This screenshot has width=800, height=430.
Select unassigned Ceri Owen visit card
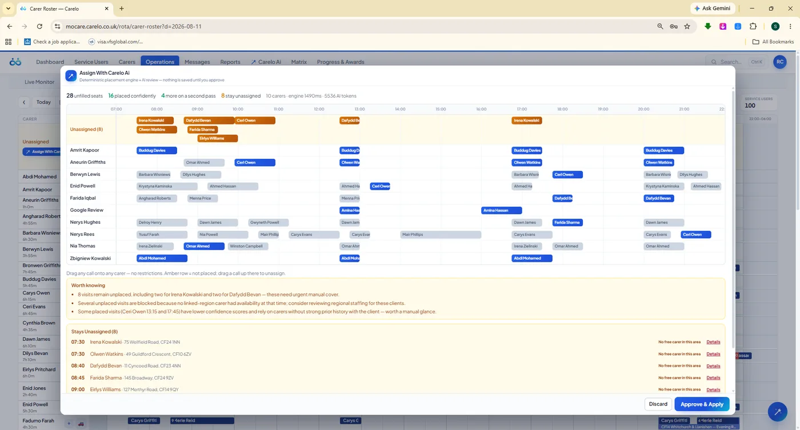click(x=255, y=120)
